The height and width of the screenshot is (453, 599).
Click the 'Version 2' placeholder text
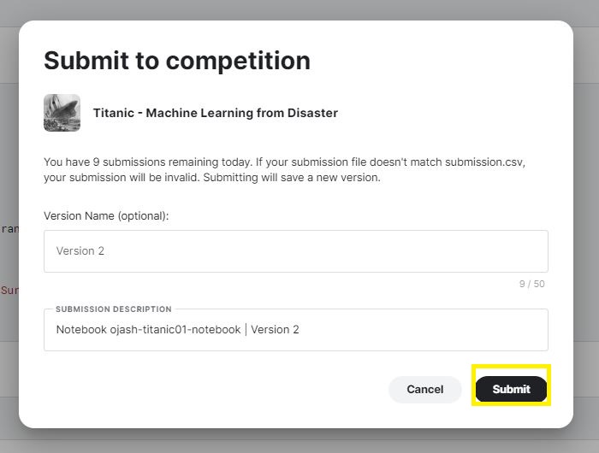coord(80,251)
